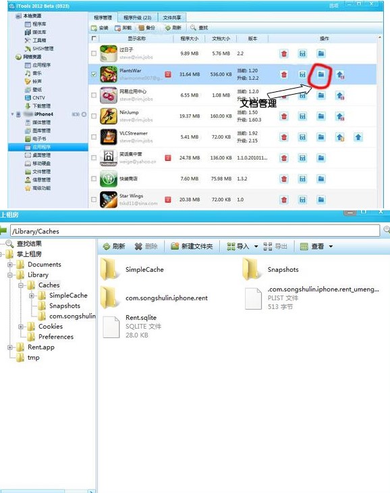Delete VLCStreamer with trash icon

284,137
